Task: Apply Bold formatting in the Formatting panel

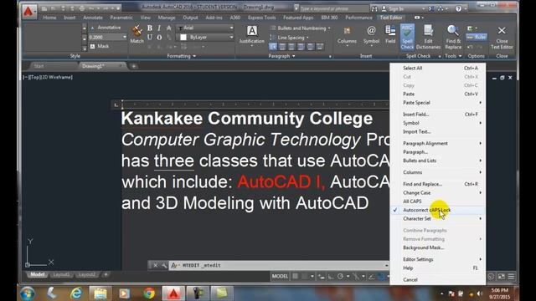Action: pos(150,28)
